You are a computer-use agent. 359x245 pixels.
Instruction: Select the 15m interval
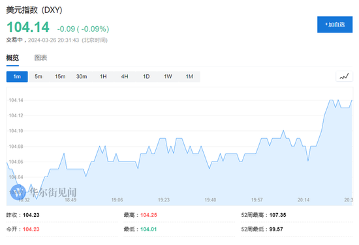60,77
